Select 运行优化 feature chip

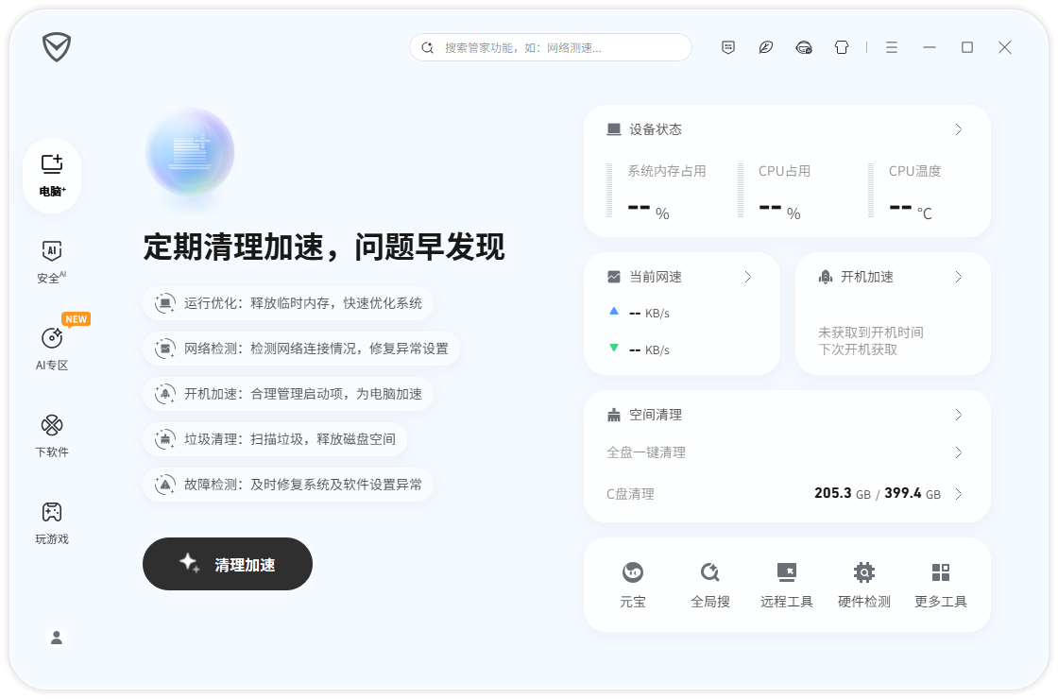(x=288, y=303)
